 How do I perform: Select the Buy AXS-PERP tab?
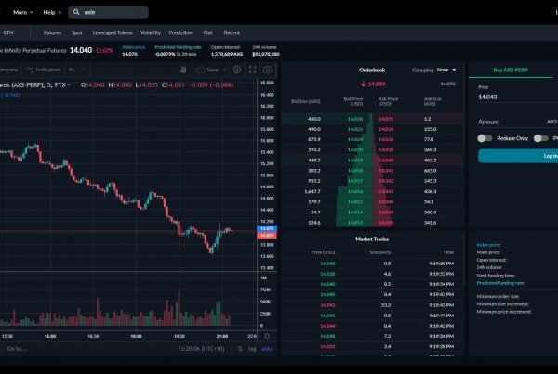tap(511, 70)
